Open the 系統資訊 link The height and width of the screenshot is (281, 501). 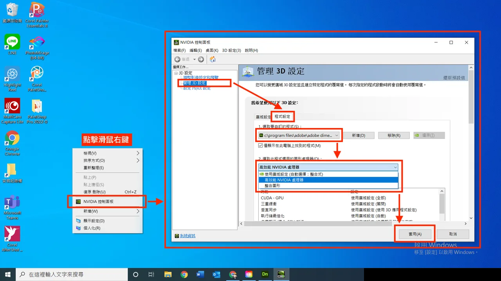(x=187, y=236)
